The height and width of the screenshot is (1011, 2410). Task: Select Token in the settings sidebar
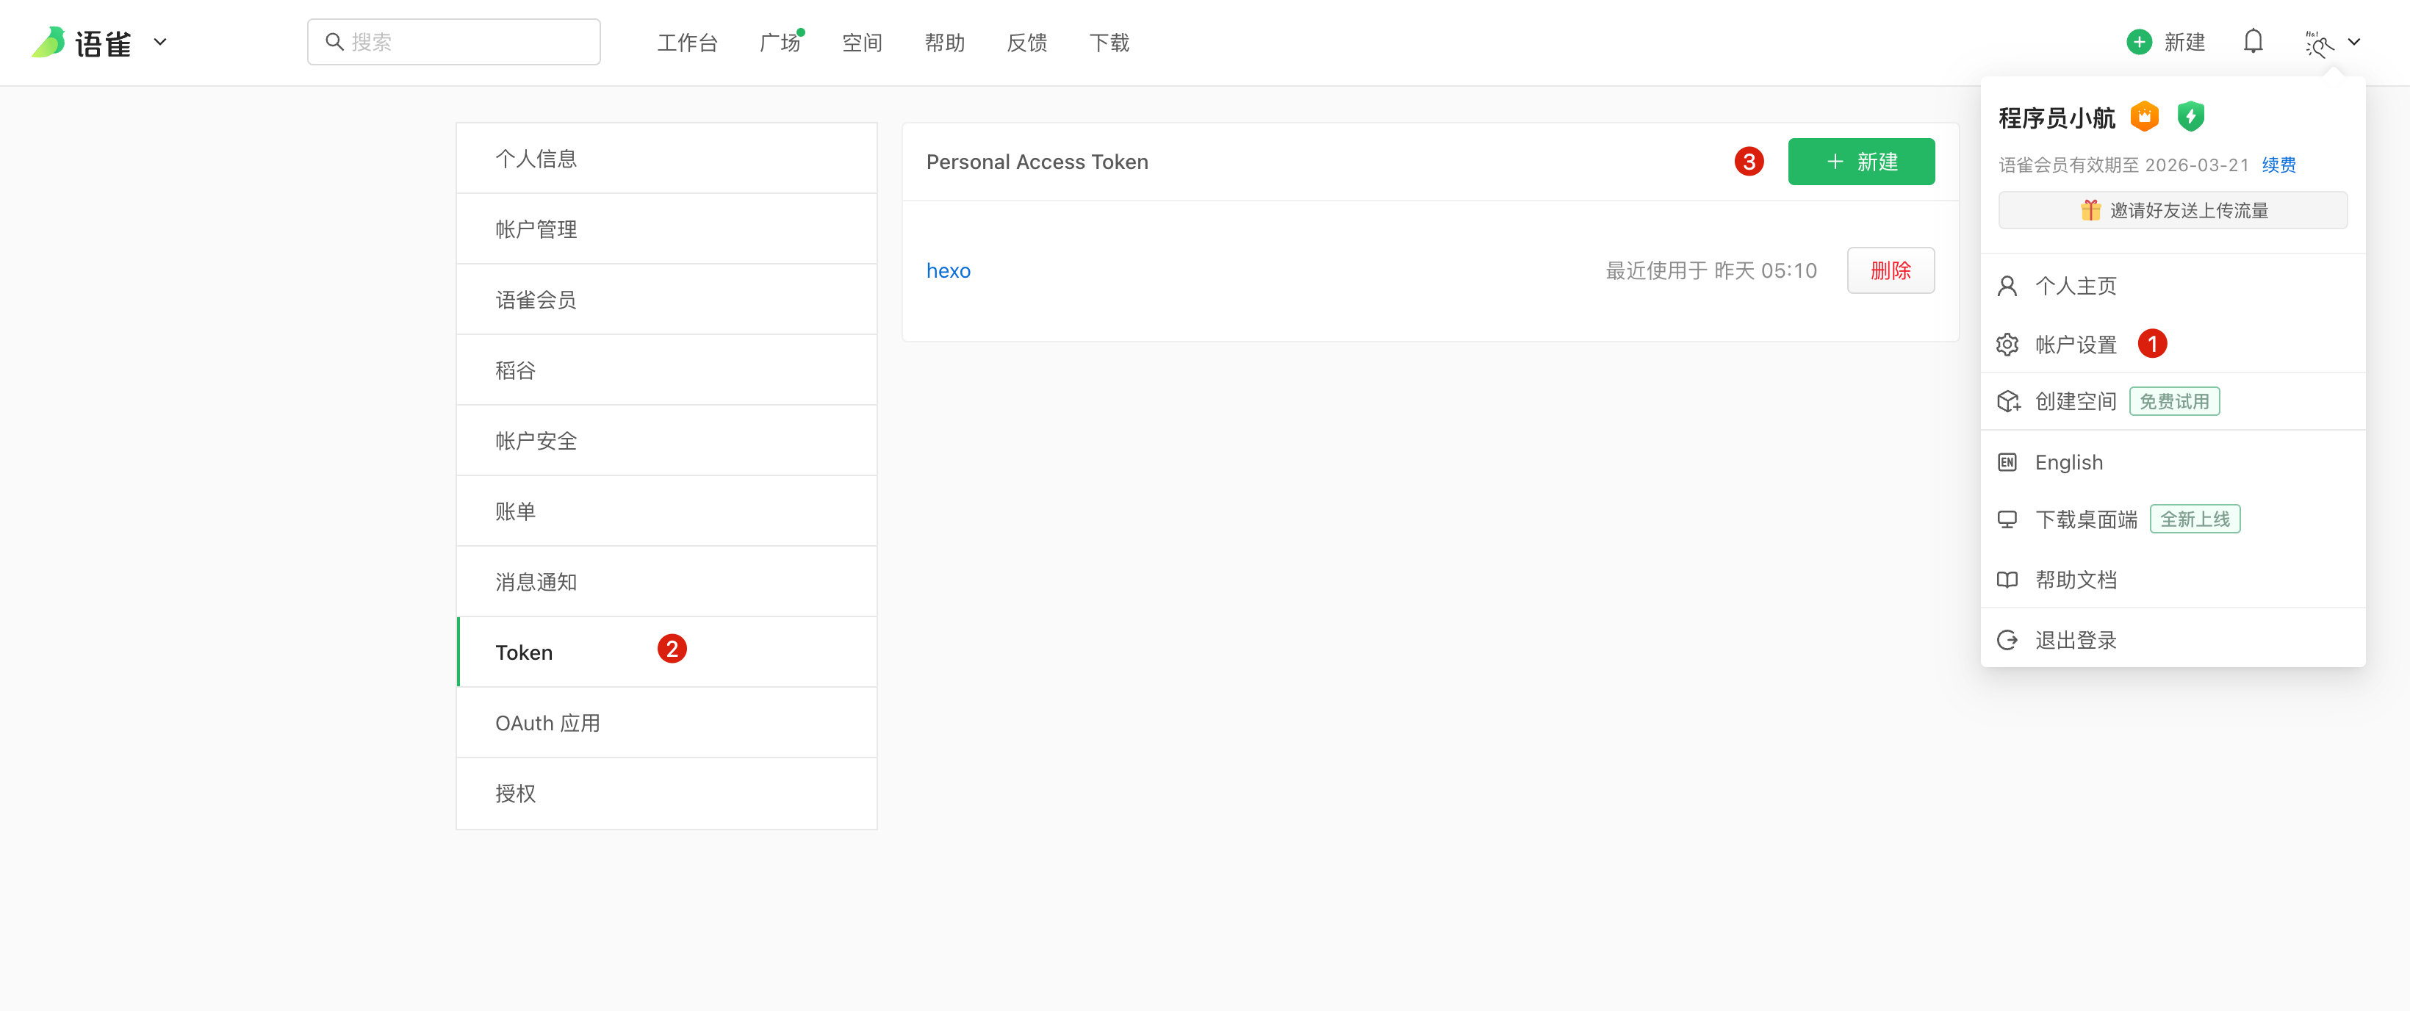pos(524,652)
